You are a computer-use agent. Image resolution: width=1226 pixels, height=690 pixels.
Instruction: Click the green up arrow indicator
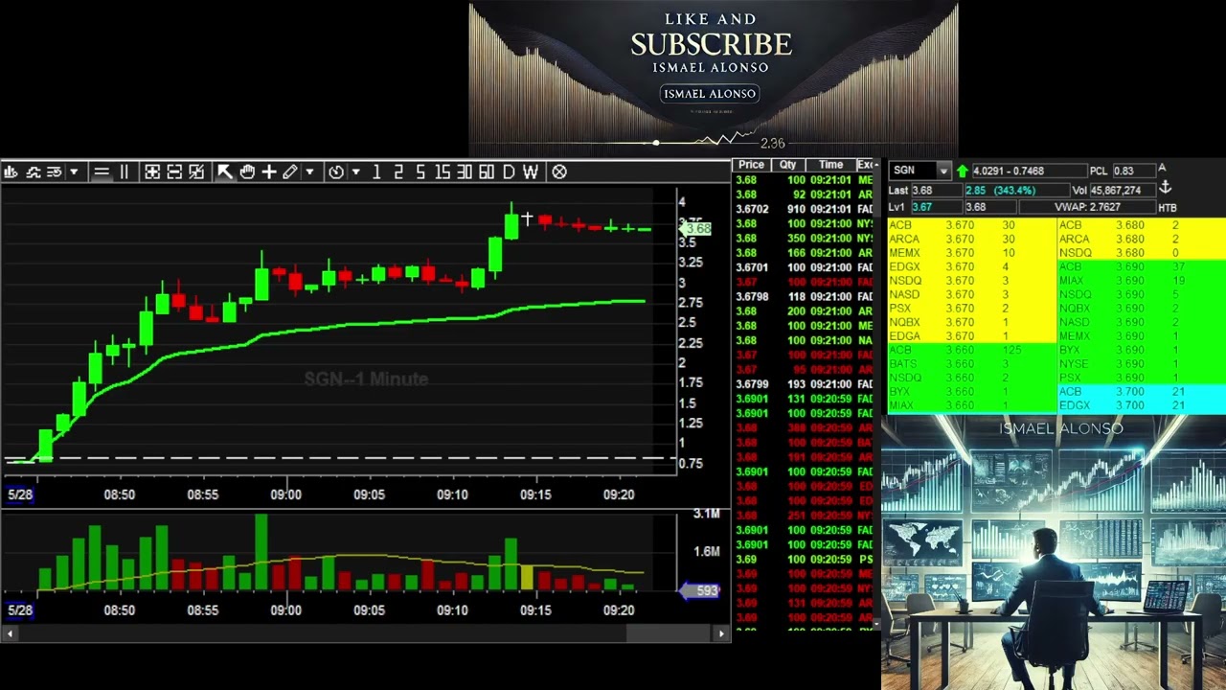coord(962,172)
